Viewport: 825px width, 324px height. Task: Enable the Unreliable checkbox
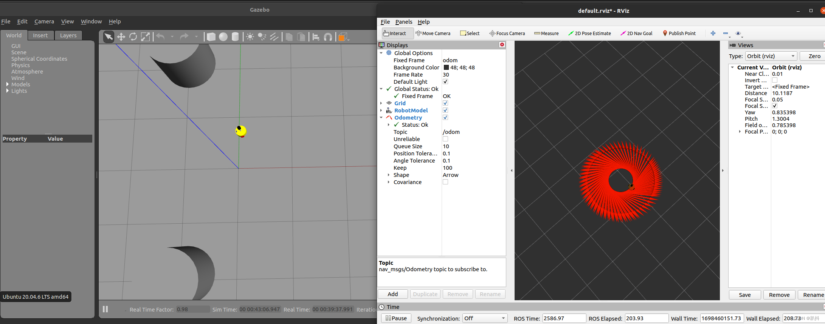[445, 139]
